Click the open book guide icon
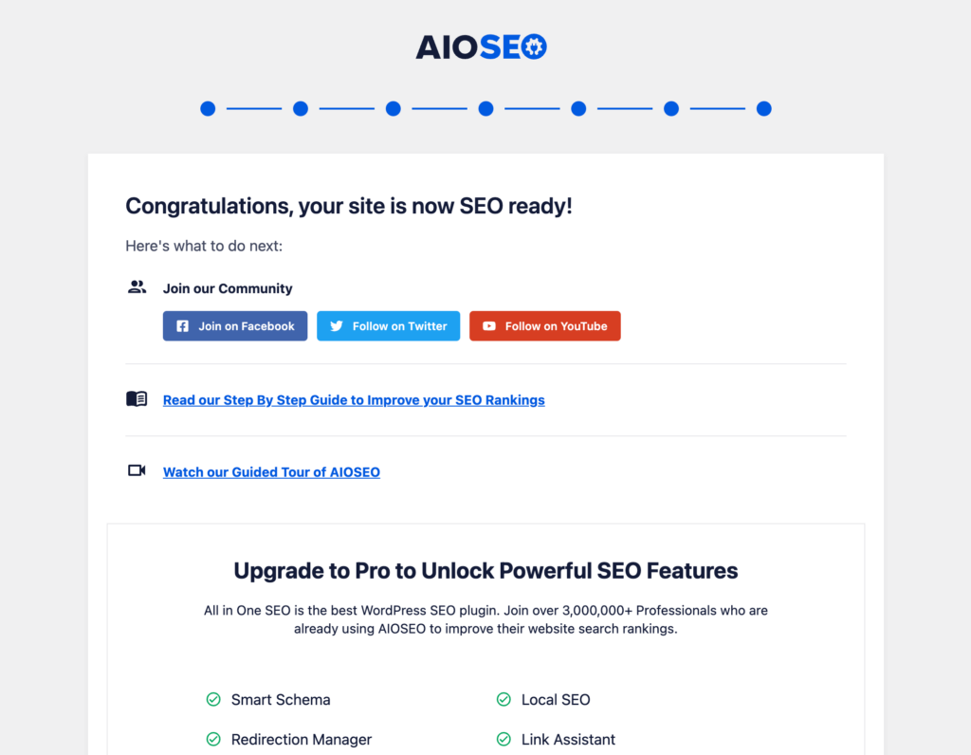 click(137, 398)
